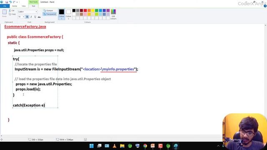Select Opaque background option
The height and width of the screenshot is (150, 267).
[48, 10]
